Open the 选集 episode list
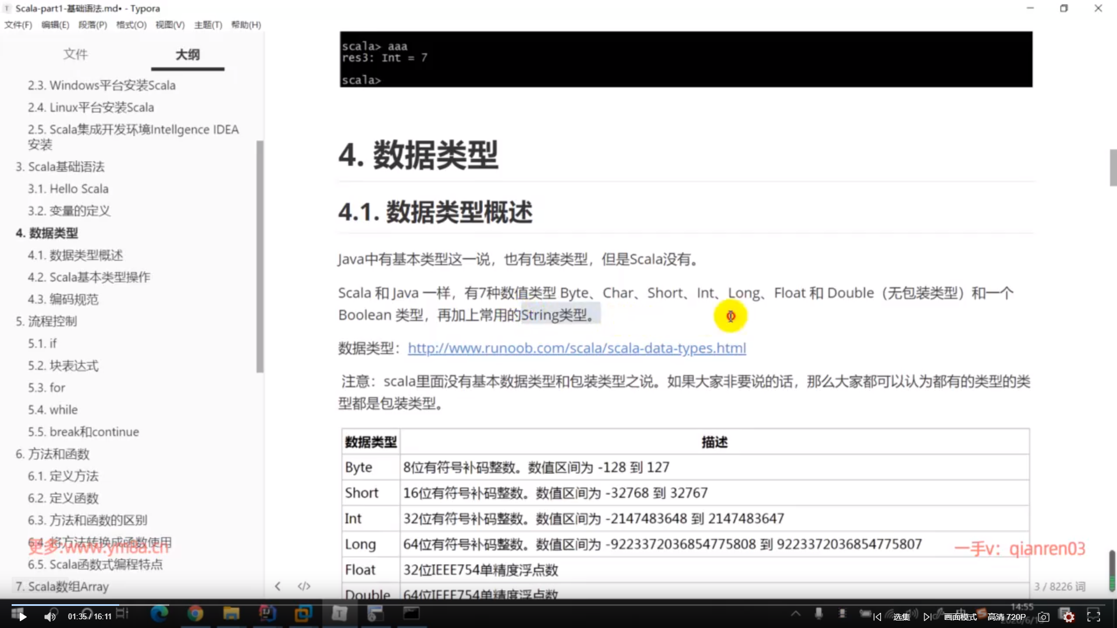The image size is (1117, 628). click(x=901, y=617)
